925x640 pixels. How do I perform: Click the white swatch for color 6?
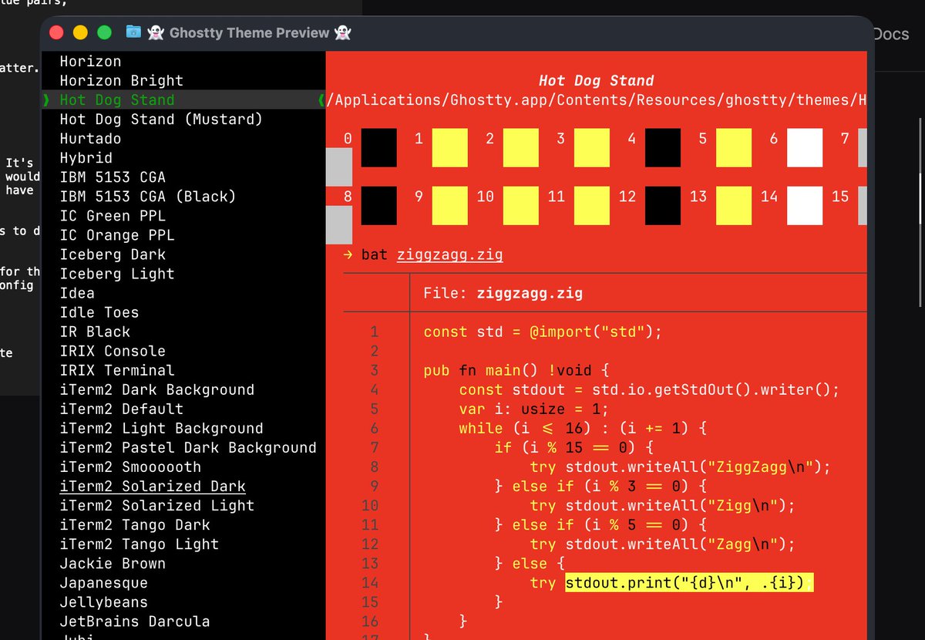(x=805, y=148)
